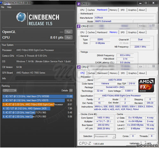Switch to CPU tab in Mainboard window
This screenshot has width=159, height=148.
tap(82, 10)
